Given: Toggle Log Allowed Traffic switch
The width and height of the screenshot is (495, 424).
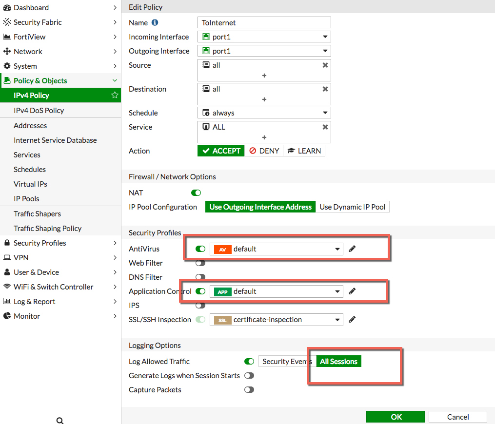Looking at the screenshot, I should [x=249, y=361].
